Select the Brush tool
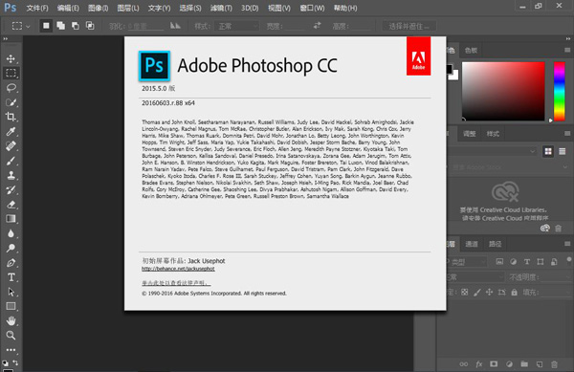This screenshot has height=372, width=574. [11, 161]
